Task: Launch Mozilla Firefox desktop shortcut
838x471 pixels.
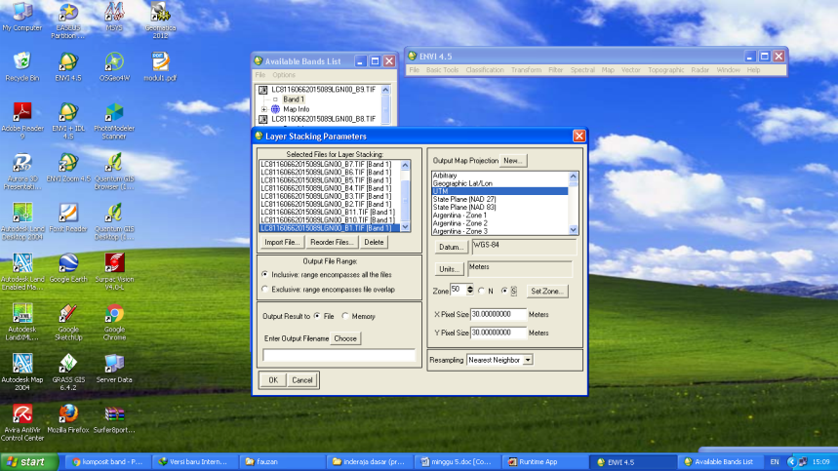Action: point(68,418)
